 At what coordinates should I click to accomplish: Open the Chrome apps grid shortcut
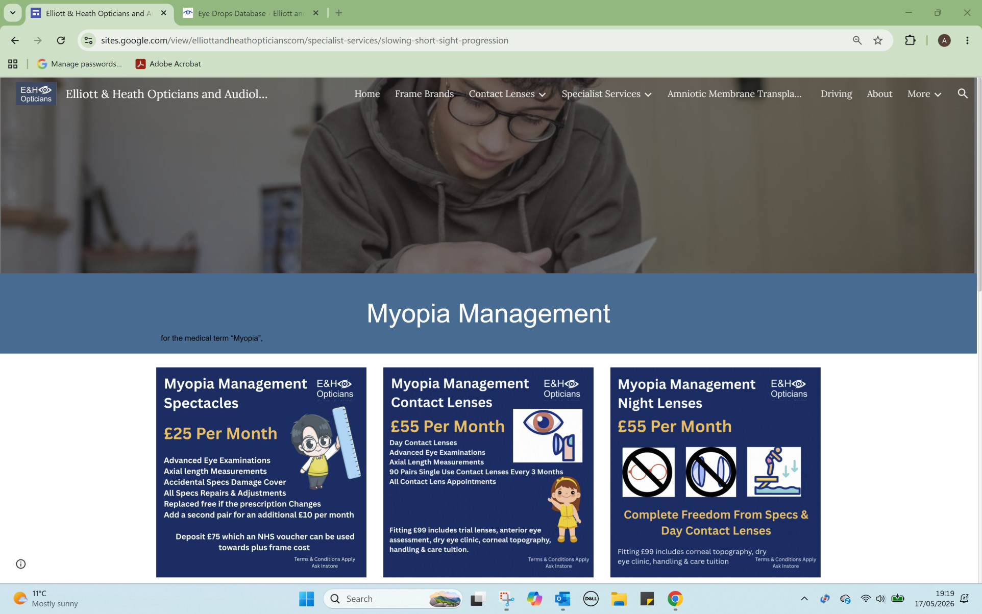(13, 64)
